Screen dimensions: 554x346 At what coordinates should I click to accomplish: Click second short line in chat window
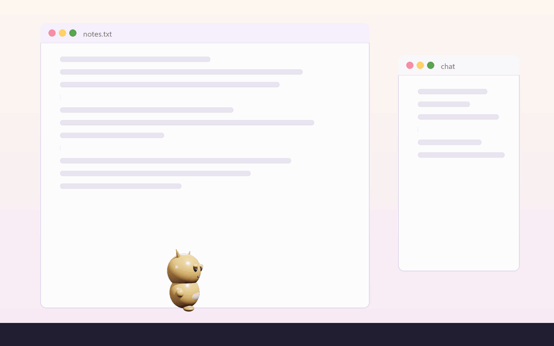click(444, 104)
